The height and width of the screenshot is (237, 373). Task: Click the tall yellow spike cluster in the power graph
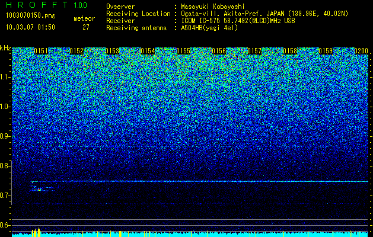[x=36, y=232]
